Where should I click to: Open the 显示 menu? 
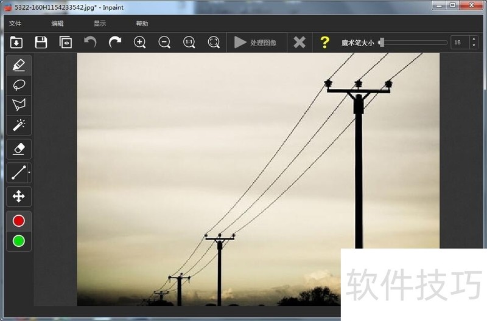(x=100, y=24)
